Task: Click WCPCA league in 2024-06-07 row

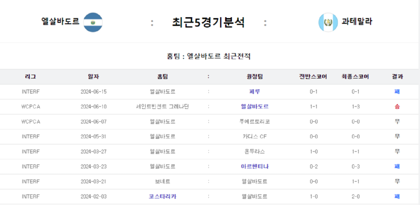Action: (30, 122)
